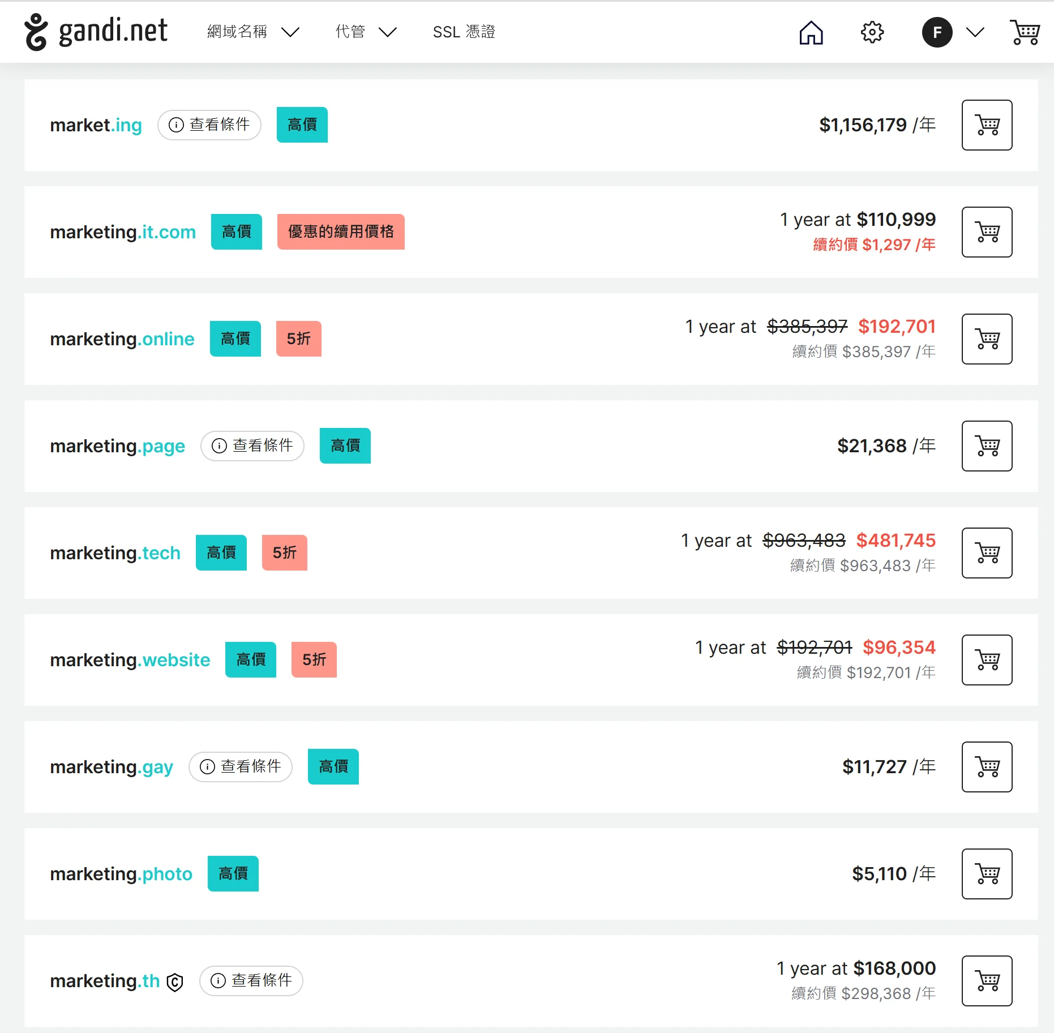Add marketing.photo to cart
Image resolution: width=1054 pixels, height=1033 pixels.
click(987, 874)
